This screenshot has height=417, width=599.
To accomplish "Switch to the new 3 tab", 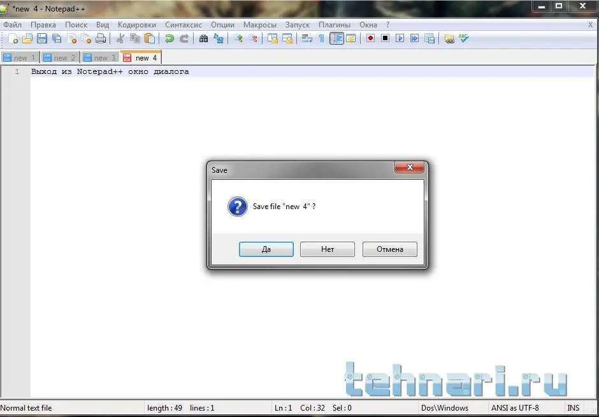I will (101, 58).
